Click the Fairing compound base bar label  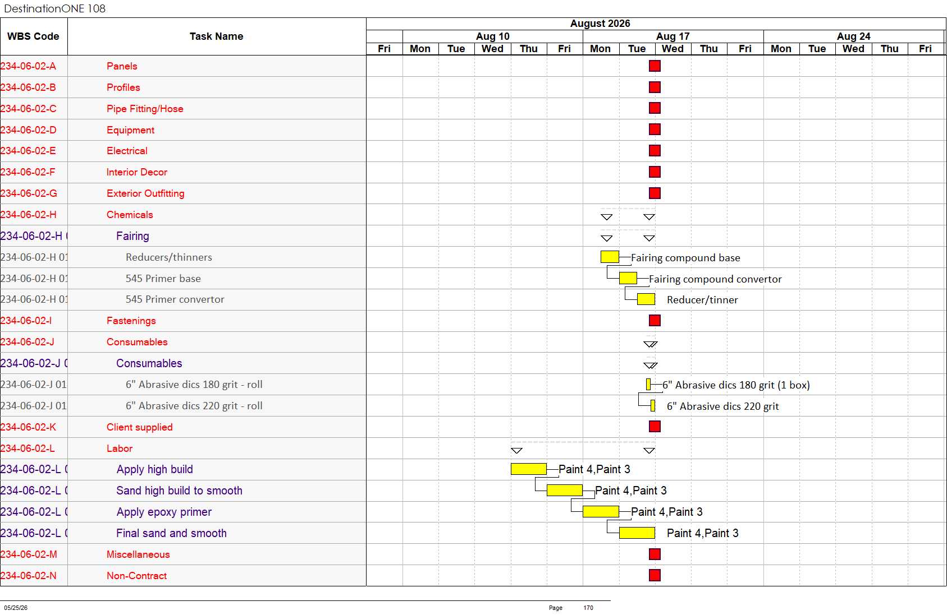pyautogui.click(x=685, y=258)
